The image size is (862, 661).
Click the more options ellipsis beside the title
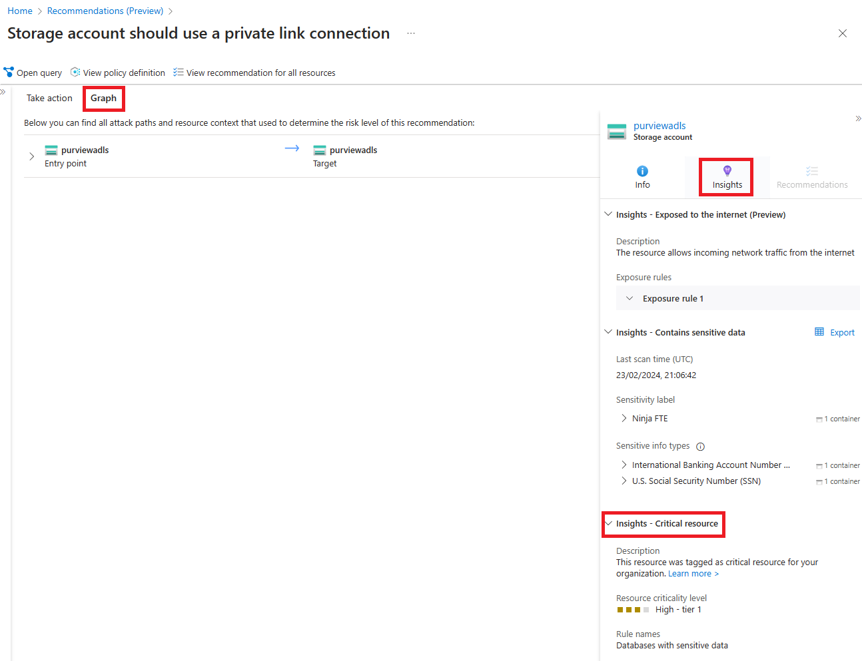411,33
